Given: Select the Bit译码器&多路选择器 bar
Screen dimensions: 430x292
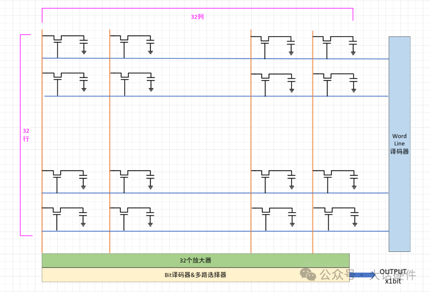Looking at the screenshot, I should (195, 275).
